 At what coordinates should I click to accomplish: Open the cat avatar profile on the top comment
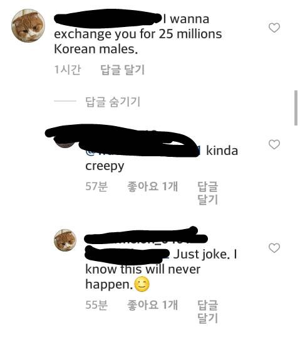28,26
